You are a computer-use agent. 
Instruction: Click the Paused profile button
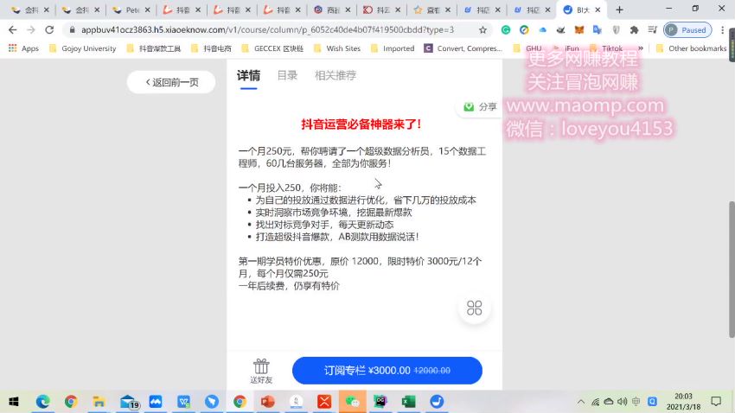point(687,30)
